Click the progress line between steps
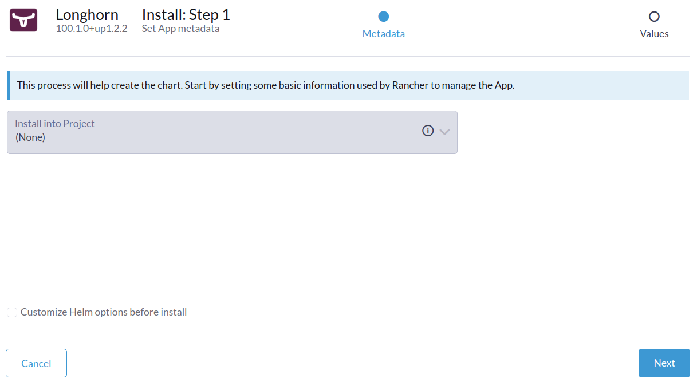 [x=518, y=15]
